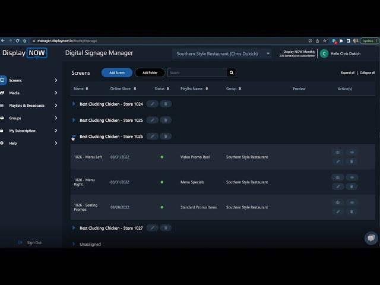Sort by Status column
Viewport: 380px width, 285px height.
coord(162,88)
